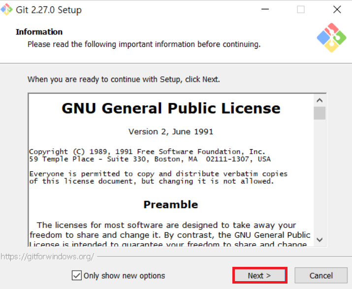Image resolution: width=352 pixels, height=289 pixels.
Task: Click the 'freedom to share and change it' line
Action: tap(170, 235)
